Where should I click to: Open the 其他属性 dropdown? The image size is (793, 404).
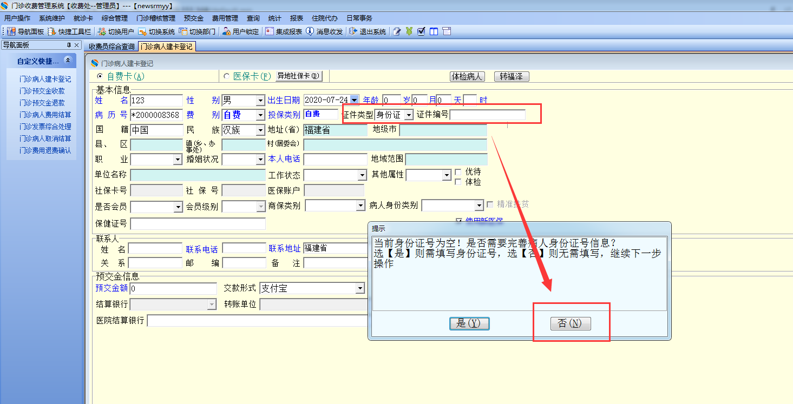click(x=446, y=175)
